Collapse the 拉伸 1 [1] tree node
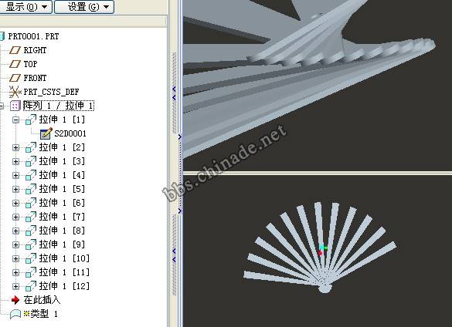Screen dimensions: 452x327 [16, 120]
